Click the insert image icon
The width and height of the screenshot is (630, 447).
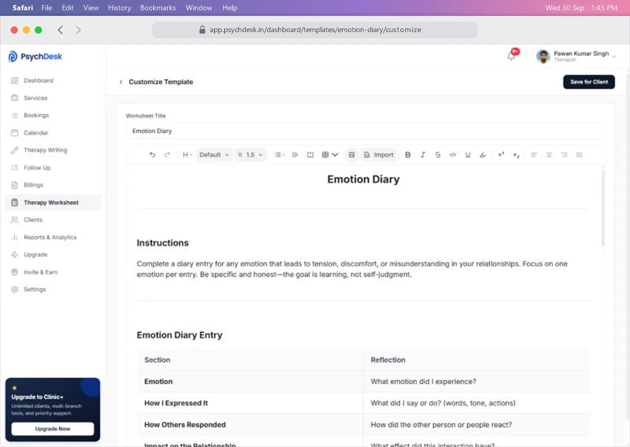pyautogui.click(x=352, y=155)
